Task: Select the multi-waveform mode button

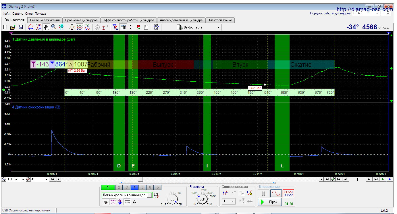Action: click(x=288, y=193)
